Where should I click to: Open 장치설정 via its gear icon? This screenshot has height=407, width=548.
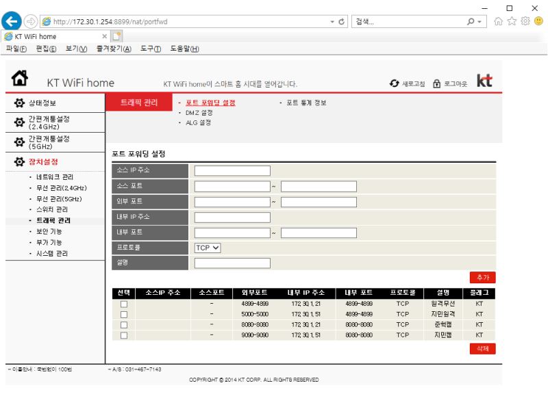[18, 161]
